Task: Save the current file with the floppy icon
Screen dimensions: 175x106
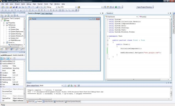Action: pyautogui.click(x=14, y=7)
